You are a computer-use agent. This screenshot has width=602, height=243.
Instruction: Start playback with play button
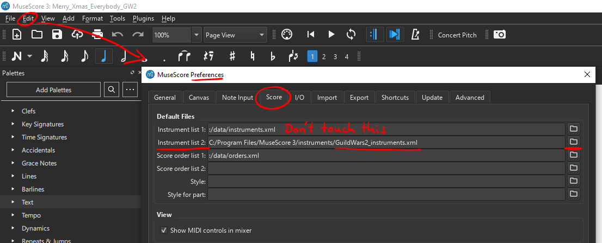[331, 35]
